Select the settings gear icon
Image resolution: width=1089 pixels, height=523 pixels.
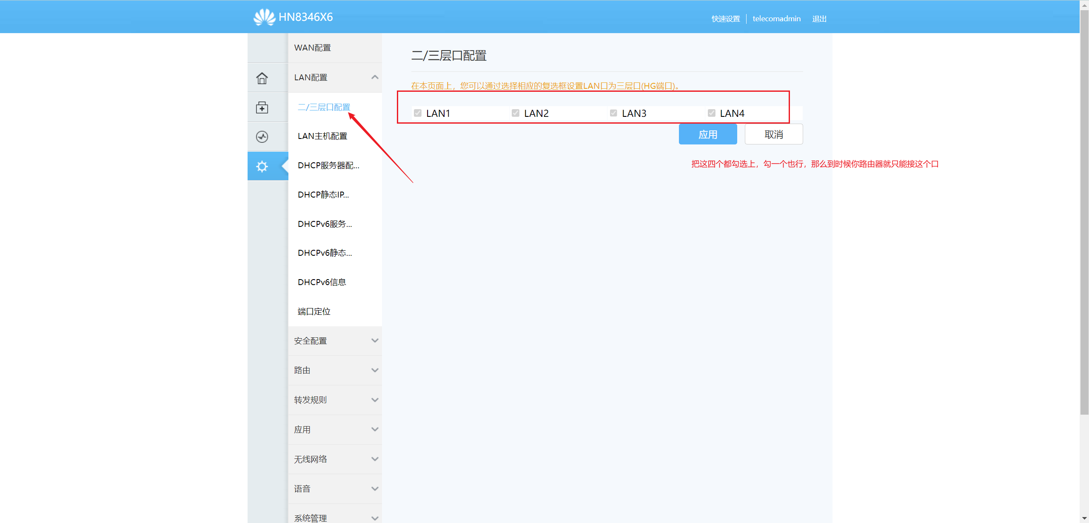262,166
